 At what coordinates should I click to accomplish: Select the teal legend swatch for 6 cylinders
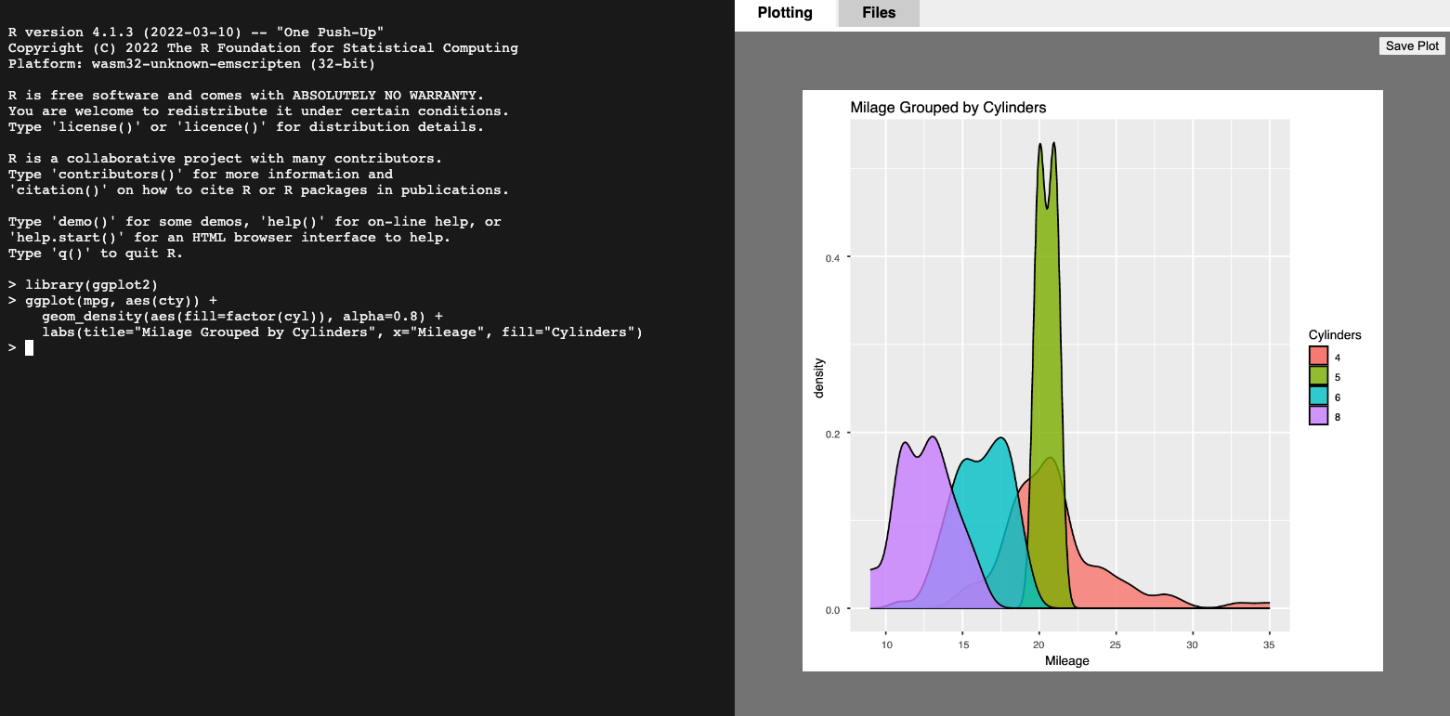1318,397
